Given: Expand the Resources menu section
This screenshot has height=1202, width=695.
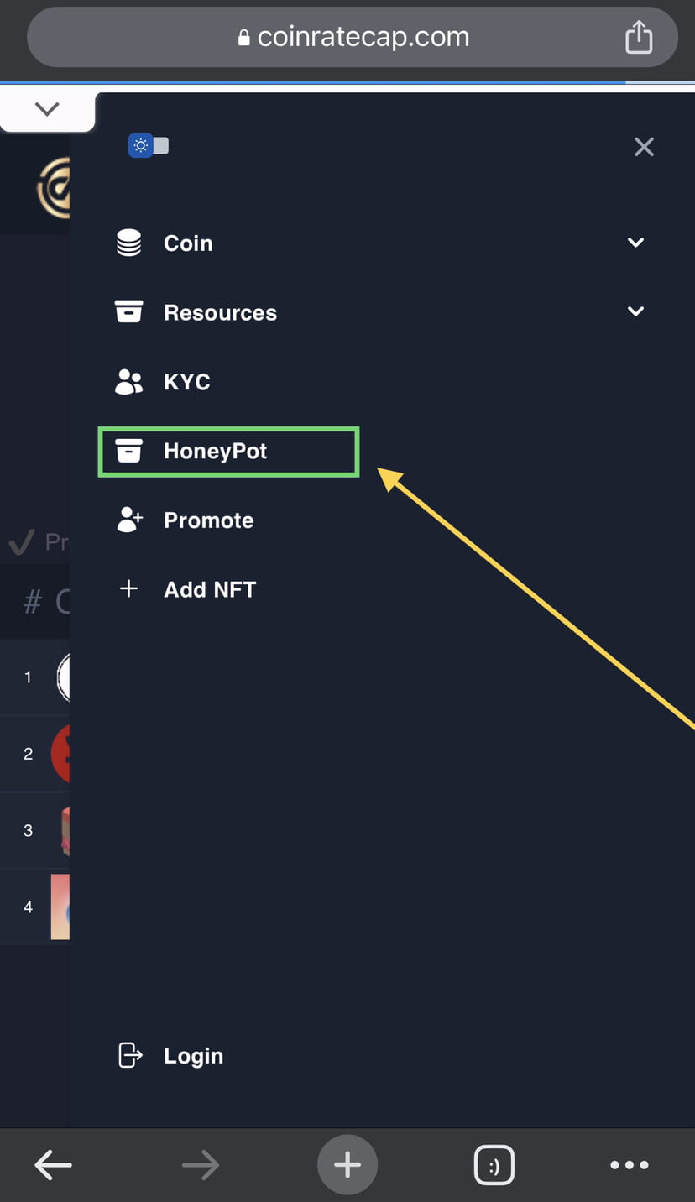Looking at the screenshot, I should pyautogui.click(x=635, y=311).
